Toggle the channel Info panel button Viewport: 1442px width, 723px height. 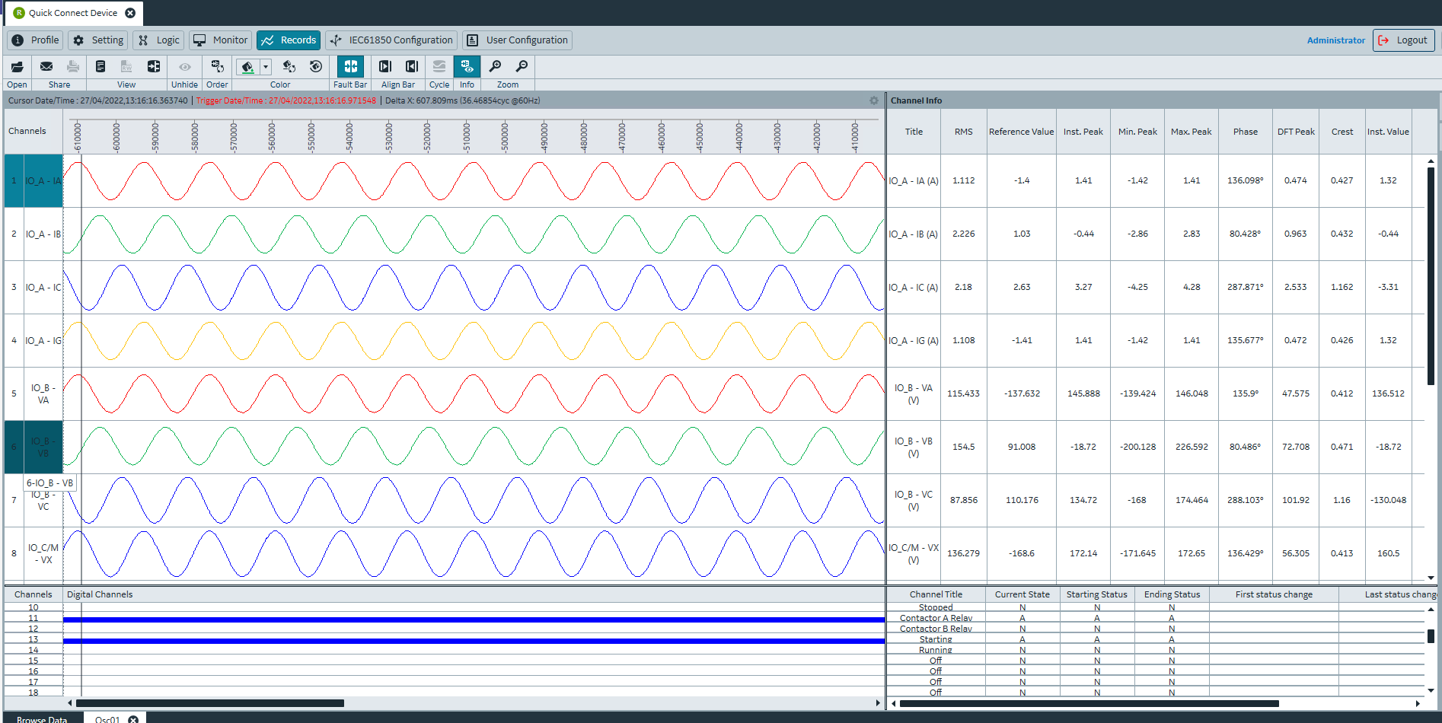point(467,67)
